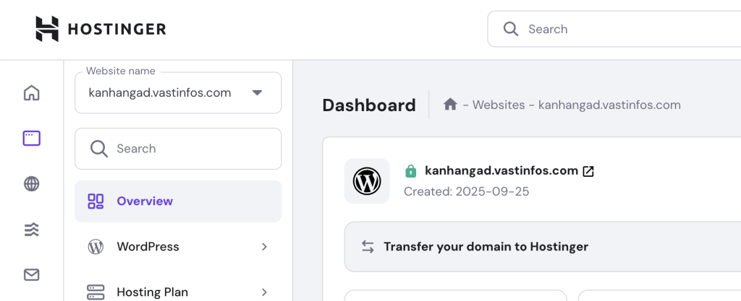This screenshot has width=741, height=301.
Task: Select the Websites icon in left rail
Action: coord(31,139)
